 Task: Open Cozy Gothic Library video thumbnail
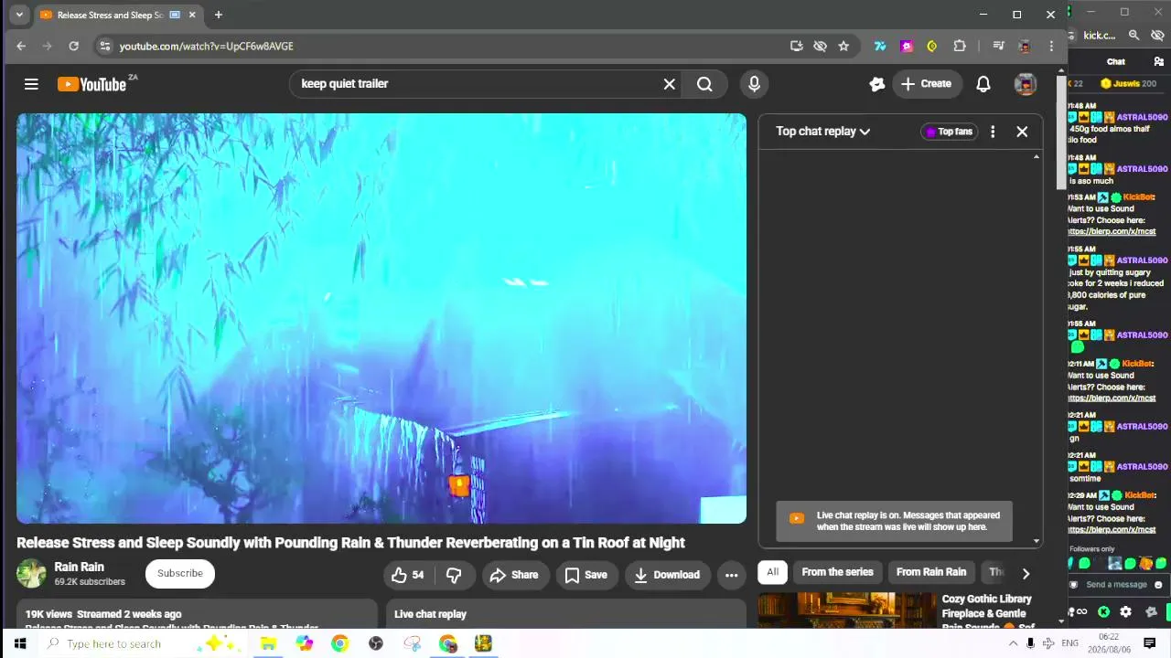[847, 610]
